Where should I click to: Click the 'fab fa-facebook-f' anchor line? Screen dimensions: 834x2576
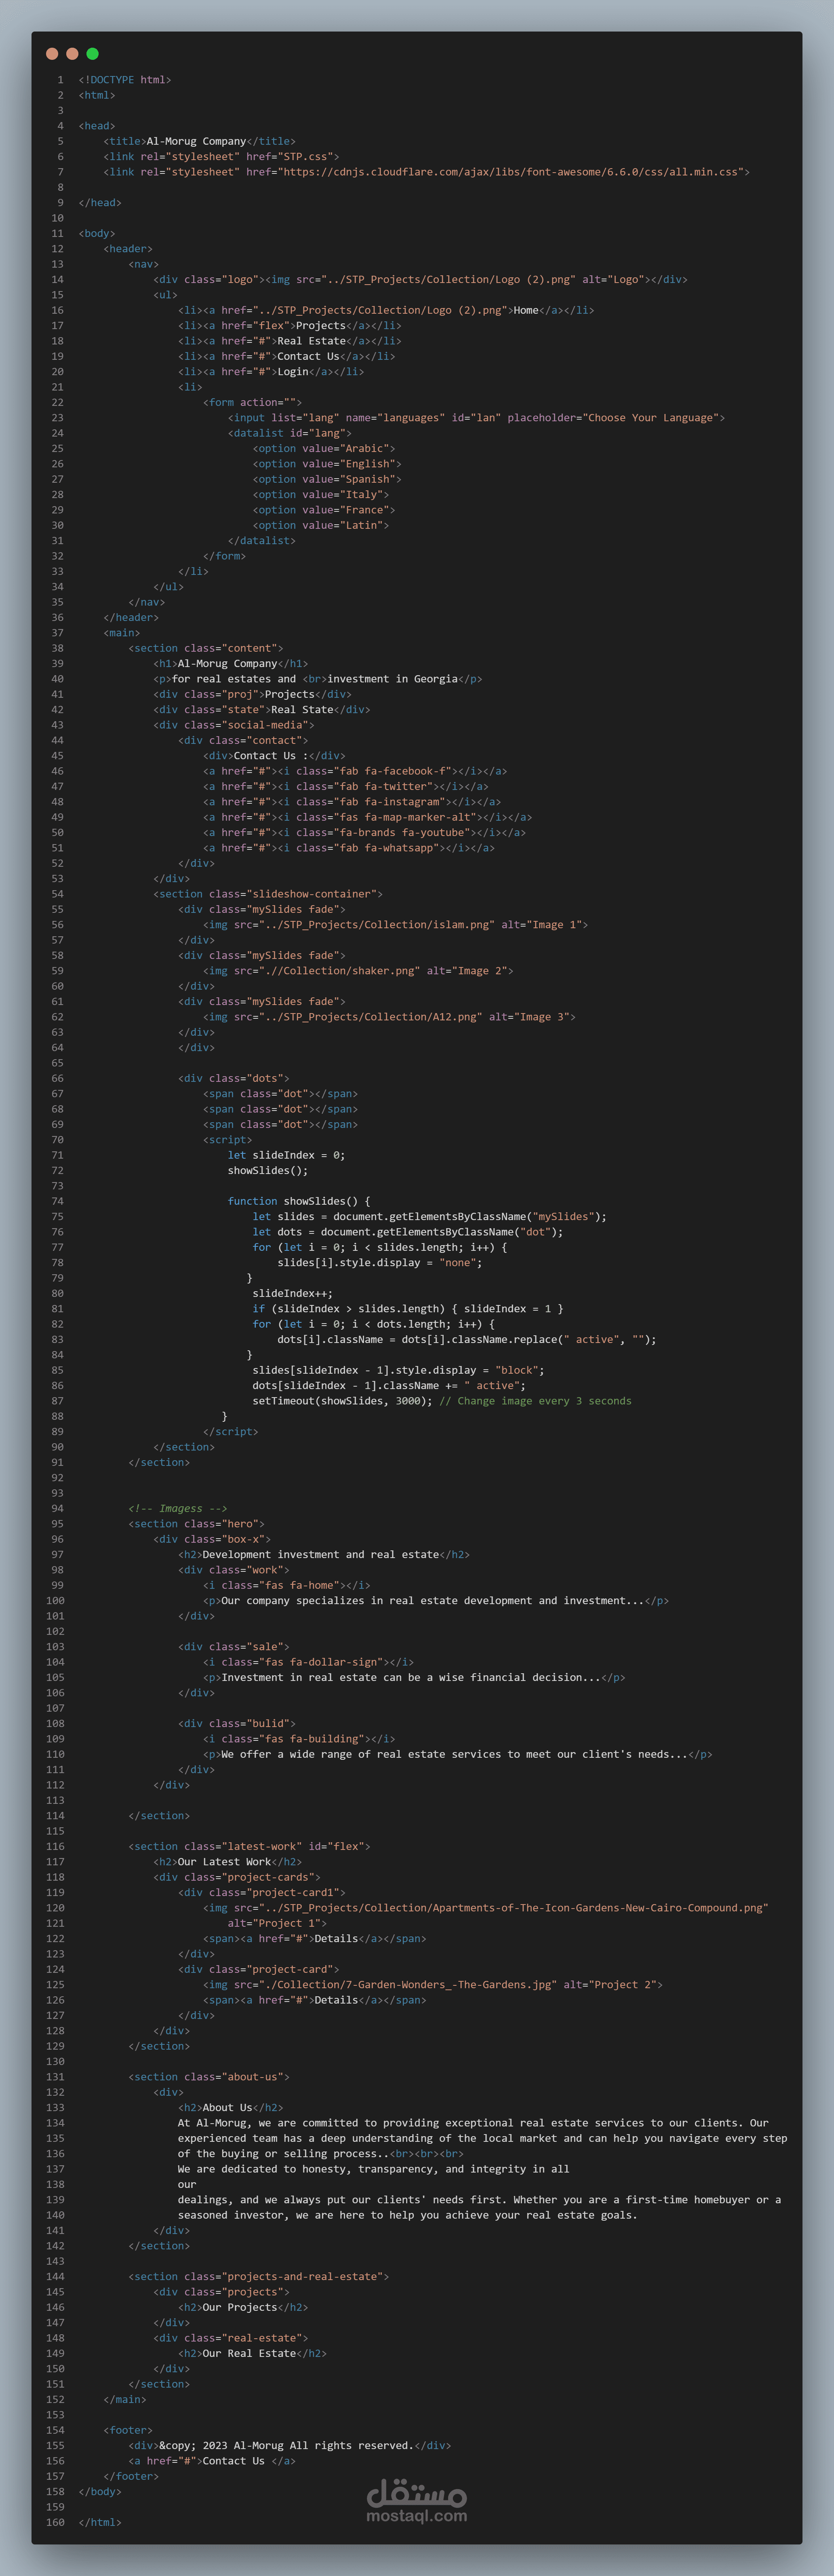click(x=355, y=771)
